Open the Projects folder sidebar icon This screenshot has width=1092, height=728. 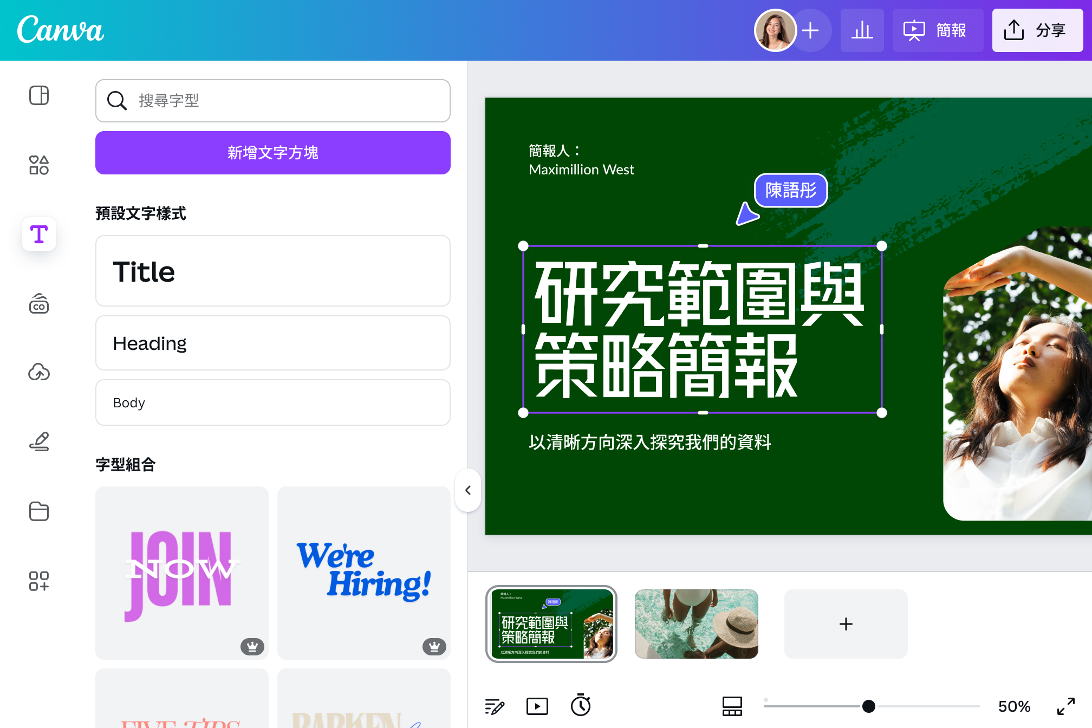39,511
